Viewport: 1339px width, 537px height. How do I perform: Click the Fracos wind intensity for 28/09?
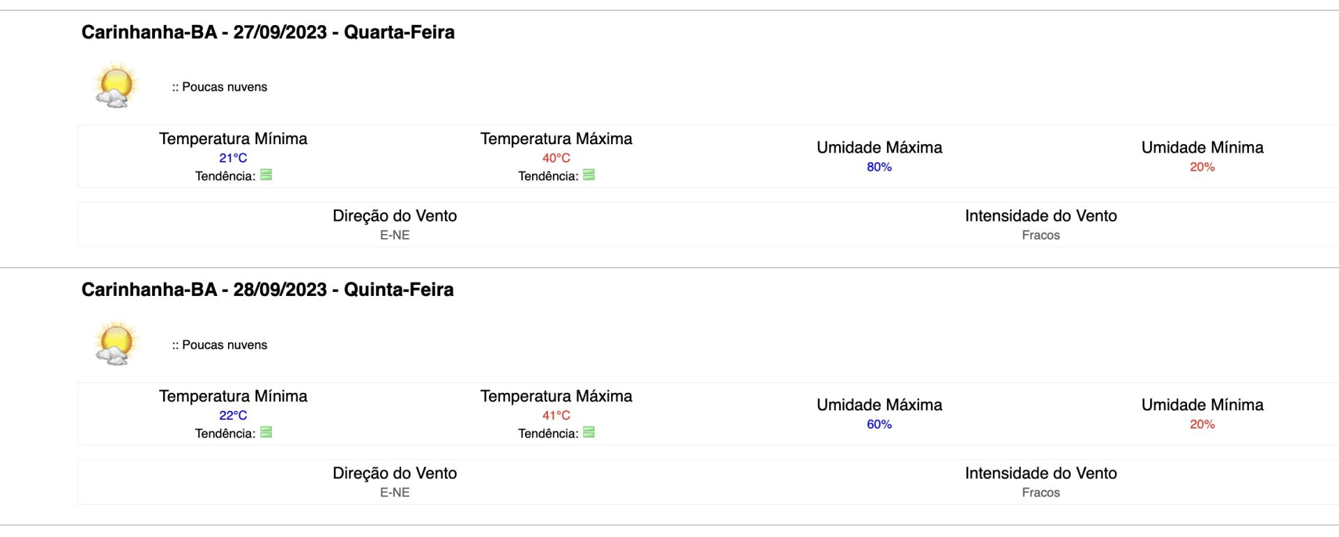pos(1041,492)
